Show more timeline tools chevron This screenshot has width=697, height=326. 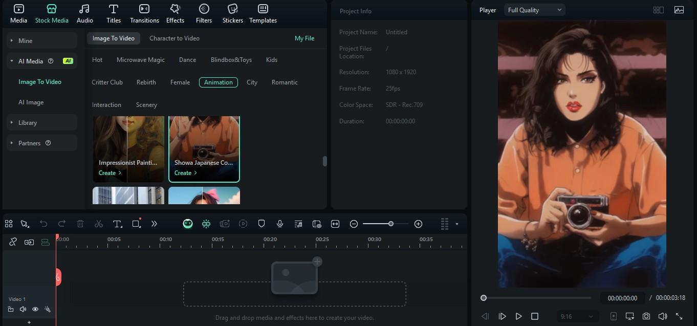click(x=154, y=224)
